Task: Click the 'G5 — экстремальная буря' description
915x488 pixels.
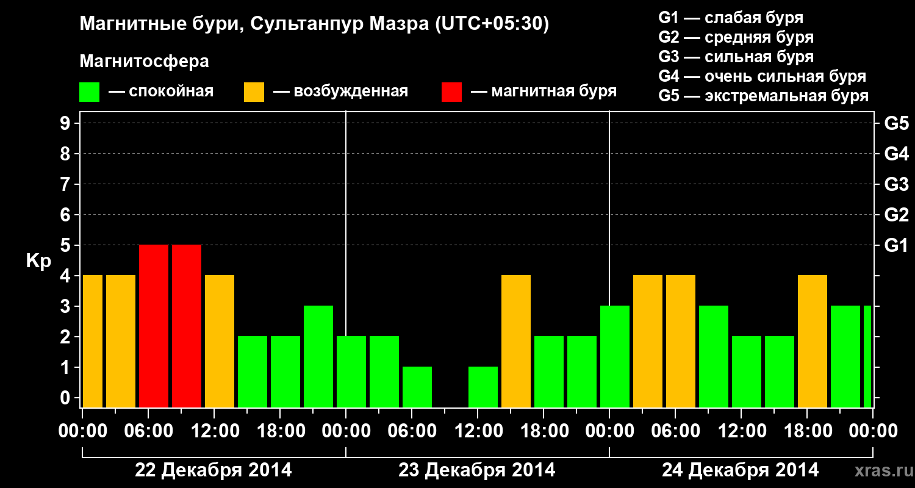Action: 764,96
